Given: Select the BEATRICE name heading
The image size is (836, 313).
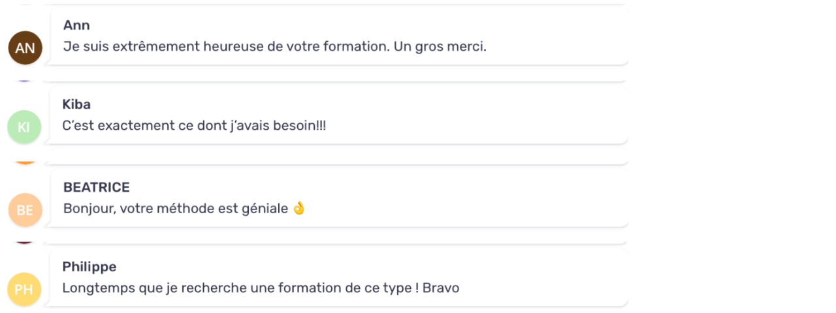Looking at the screenshot, I should pos(96,188).
